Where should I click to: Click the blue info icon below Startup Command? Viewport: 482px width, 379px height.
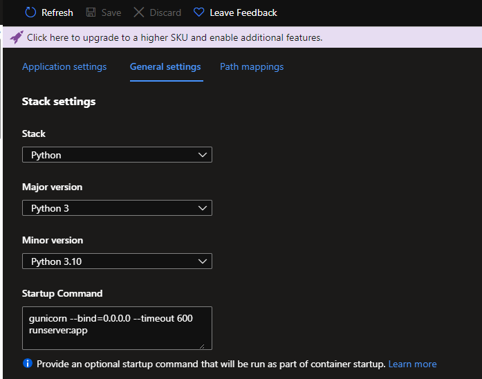point(28,363)
